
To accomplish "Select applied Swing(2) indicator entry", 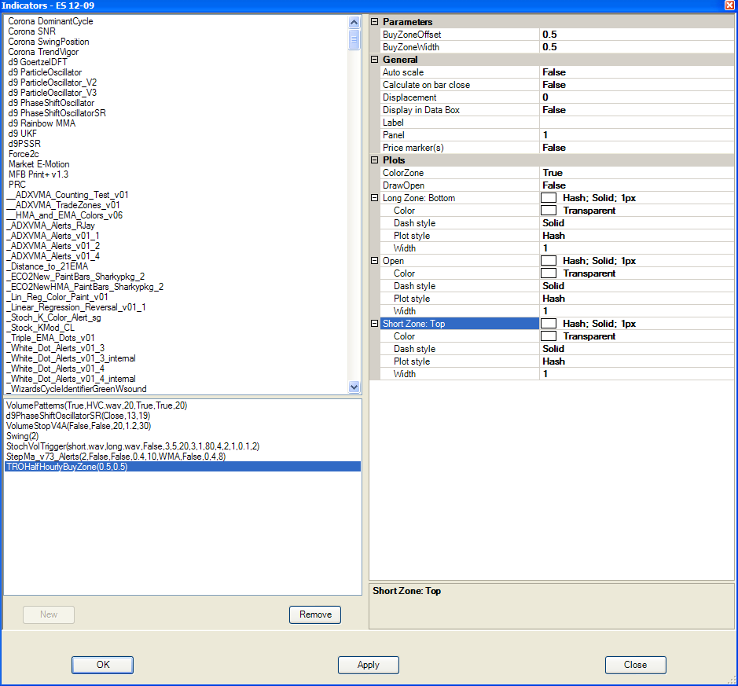I will click(23, 436).
